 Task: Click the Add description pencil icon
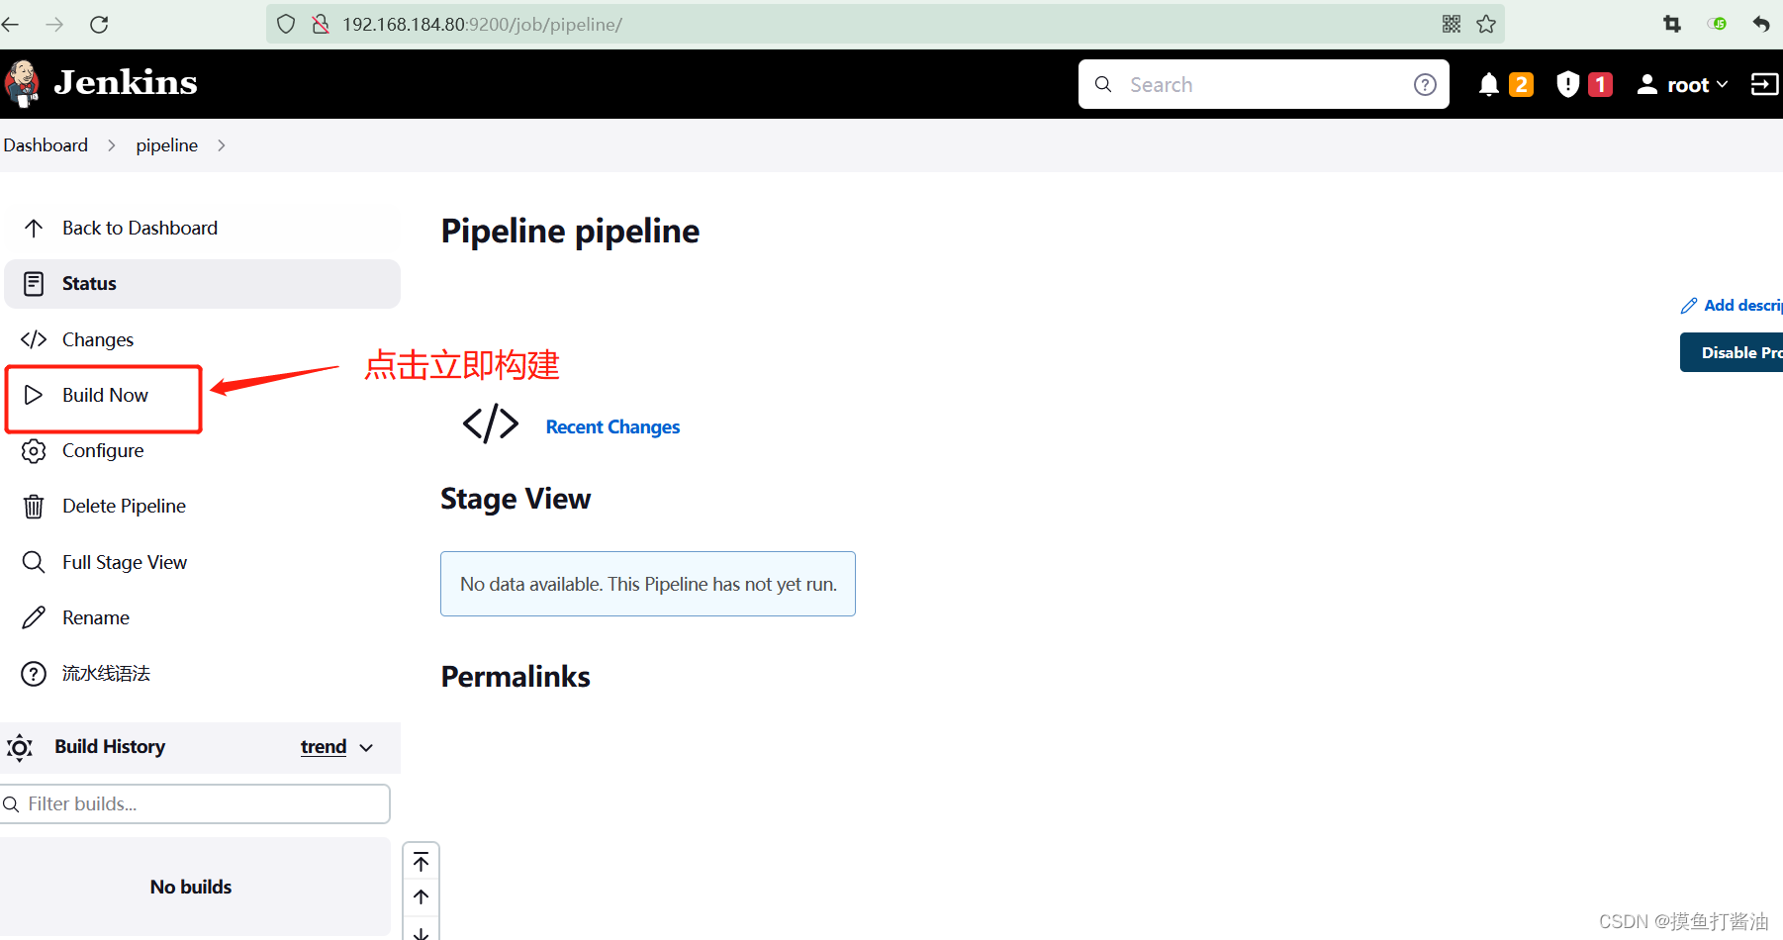tap(1689, 306)
